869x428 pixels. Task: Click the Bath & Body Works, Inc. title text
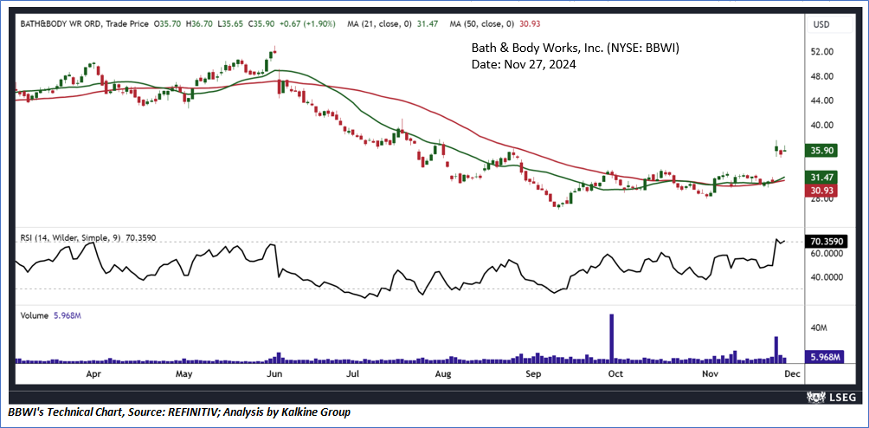(576, 49)
